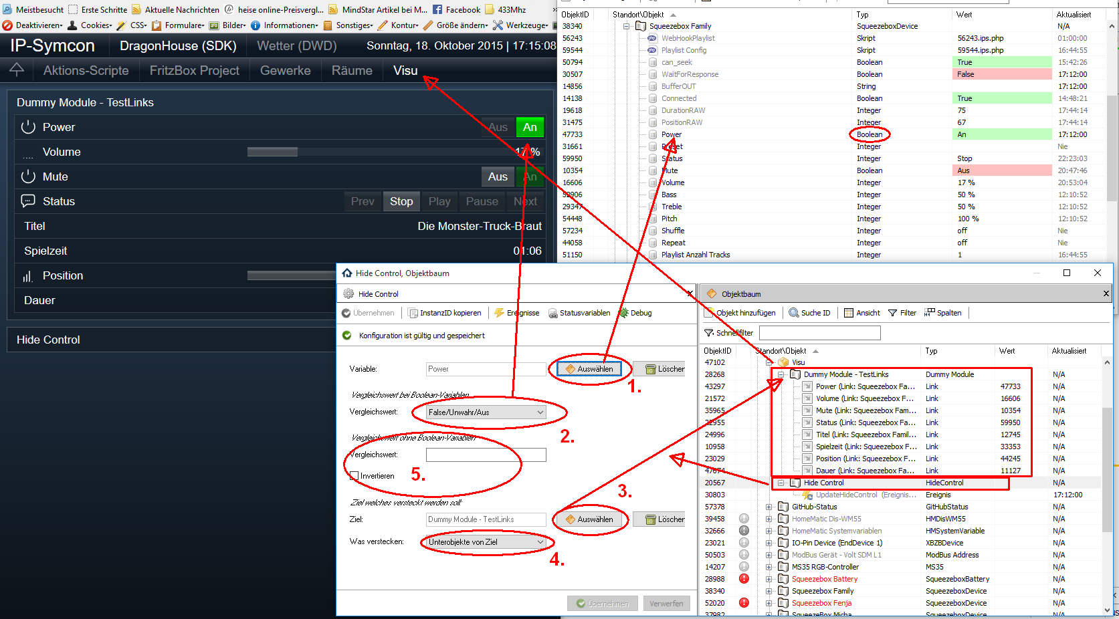Click the Power row power icon
This screenshot has width=1119, height=619.
pyautogui.click(x=28, y=127)
